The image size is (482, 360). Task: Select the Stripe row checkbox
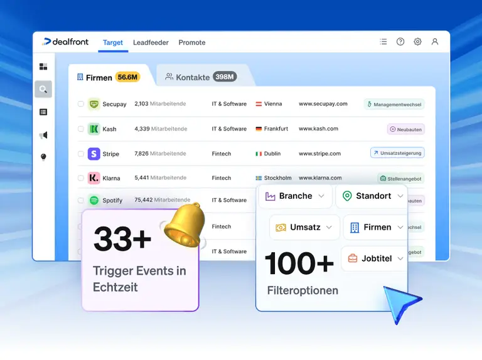(x=81, y=154)
